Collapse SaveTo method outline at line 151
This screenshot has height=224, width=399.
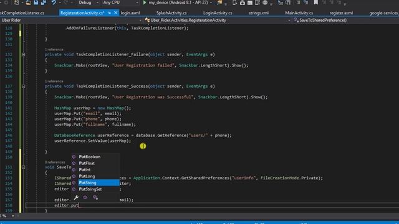(24, 167)
